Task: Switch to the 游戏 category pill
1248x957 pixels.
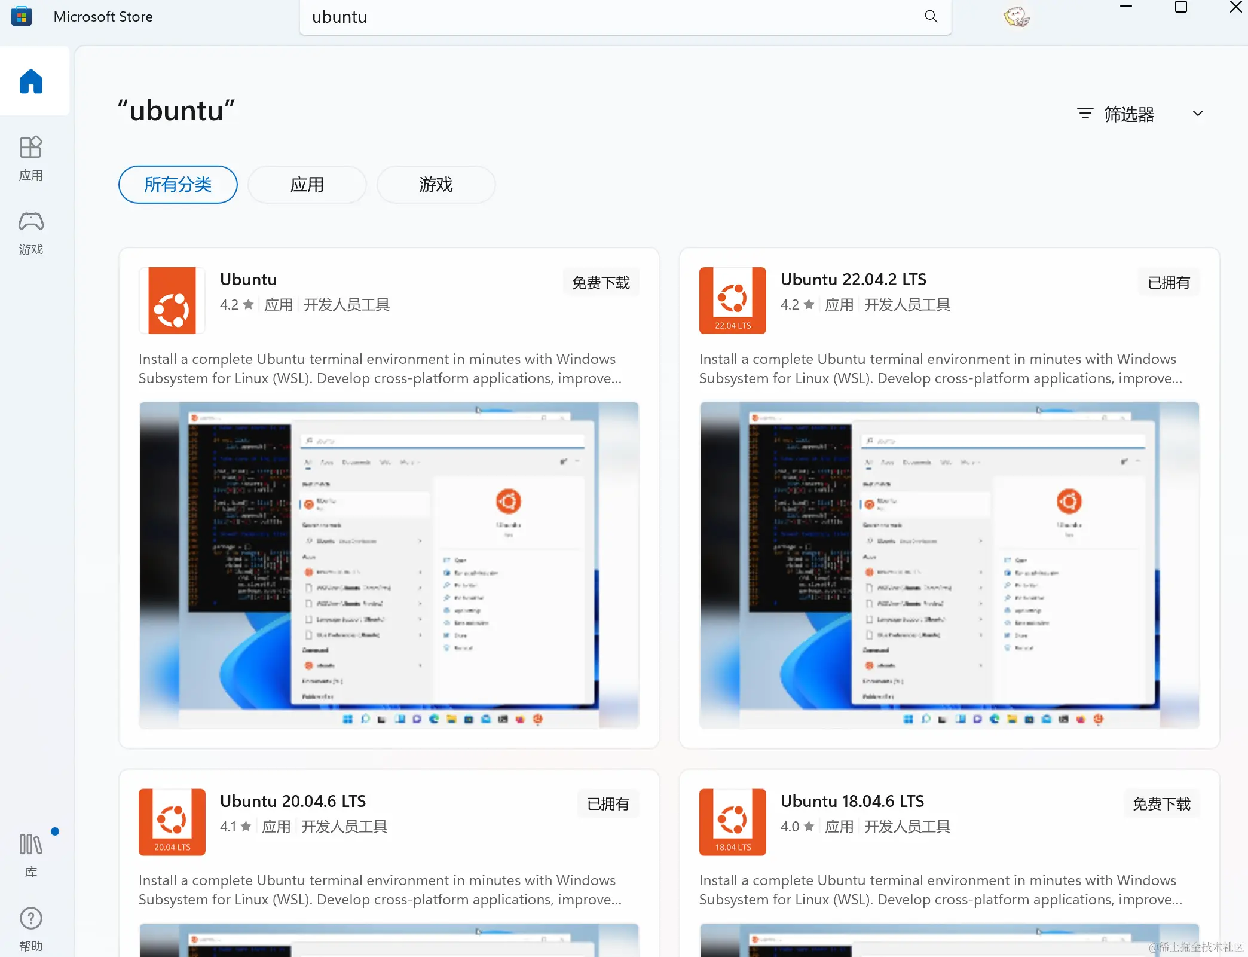Action: click(436, 185)
